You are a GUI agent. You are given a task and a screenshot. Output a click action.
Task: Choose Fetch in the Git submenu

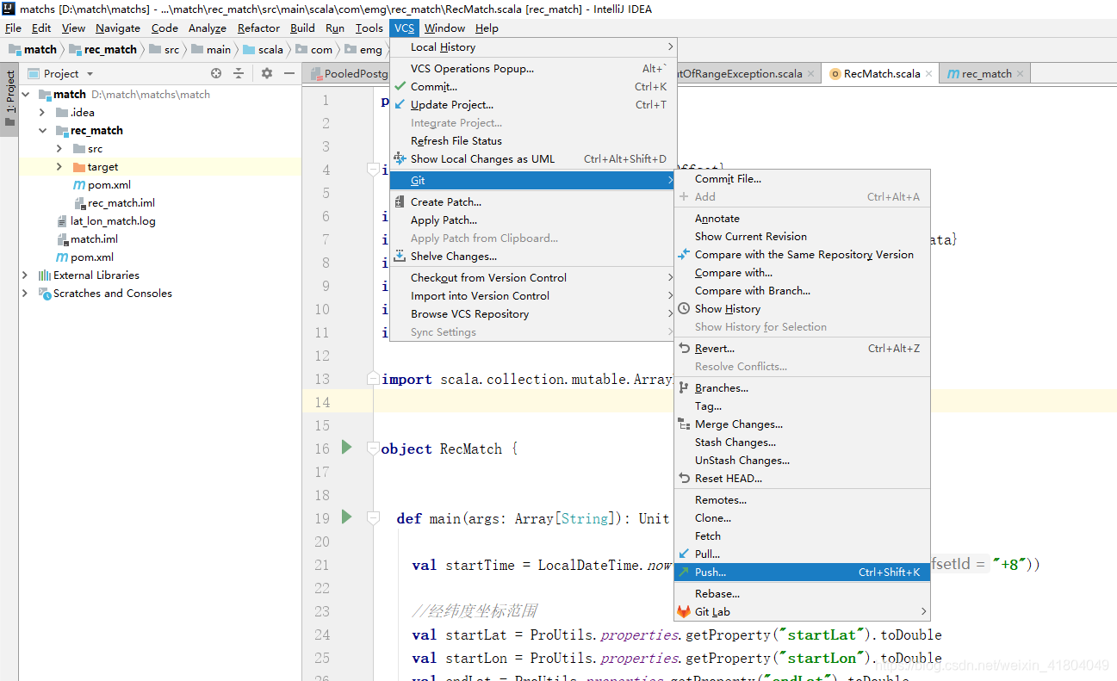pyautogui.click(x=802, y=536)
